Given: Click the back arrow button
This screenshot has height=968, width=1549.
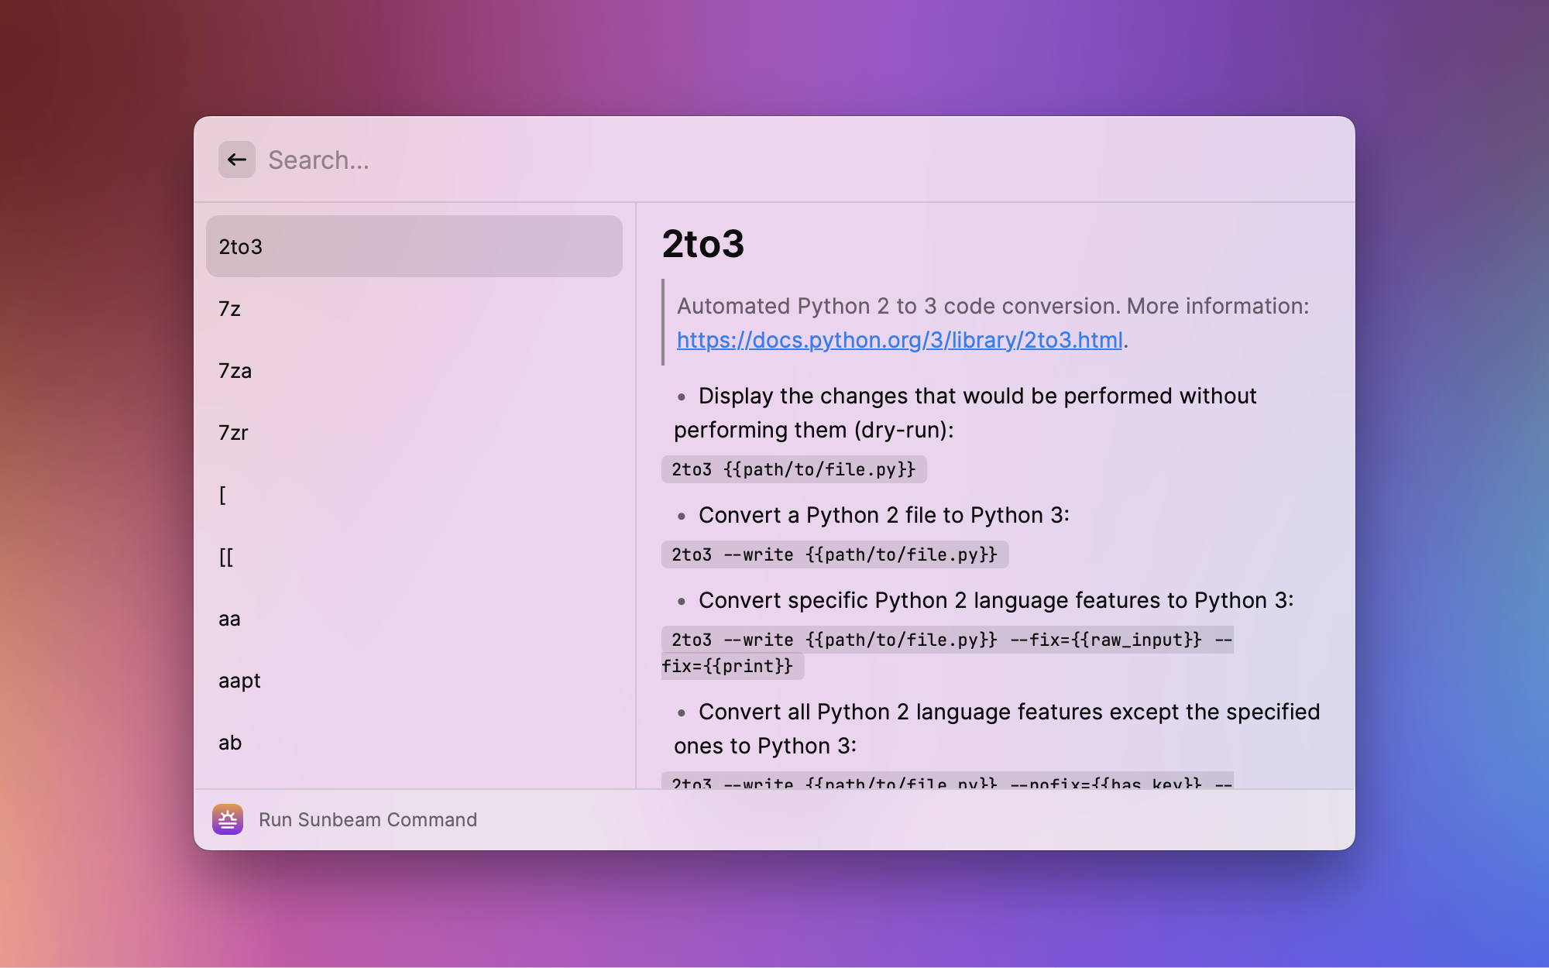Looking at the screenshot, I should [x=236, y=160].
